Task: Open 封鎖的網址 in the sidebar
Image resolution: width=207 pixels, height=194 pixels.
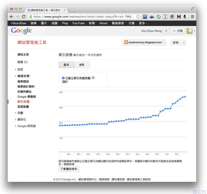Action: (x=25, y=91)
